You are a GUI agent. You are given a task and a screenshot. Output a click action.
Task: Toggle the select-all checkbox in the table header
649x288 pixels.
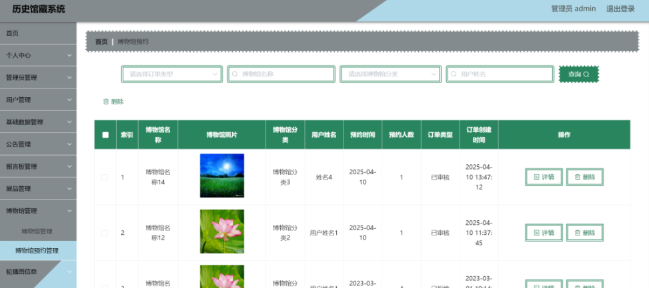pos(105,135)
